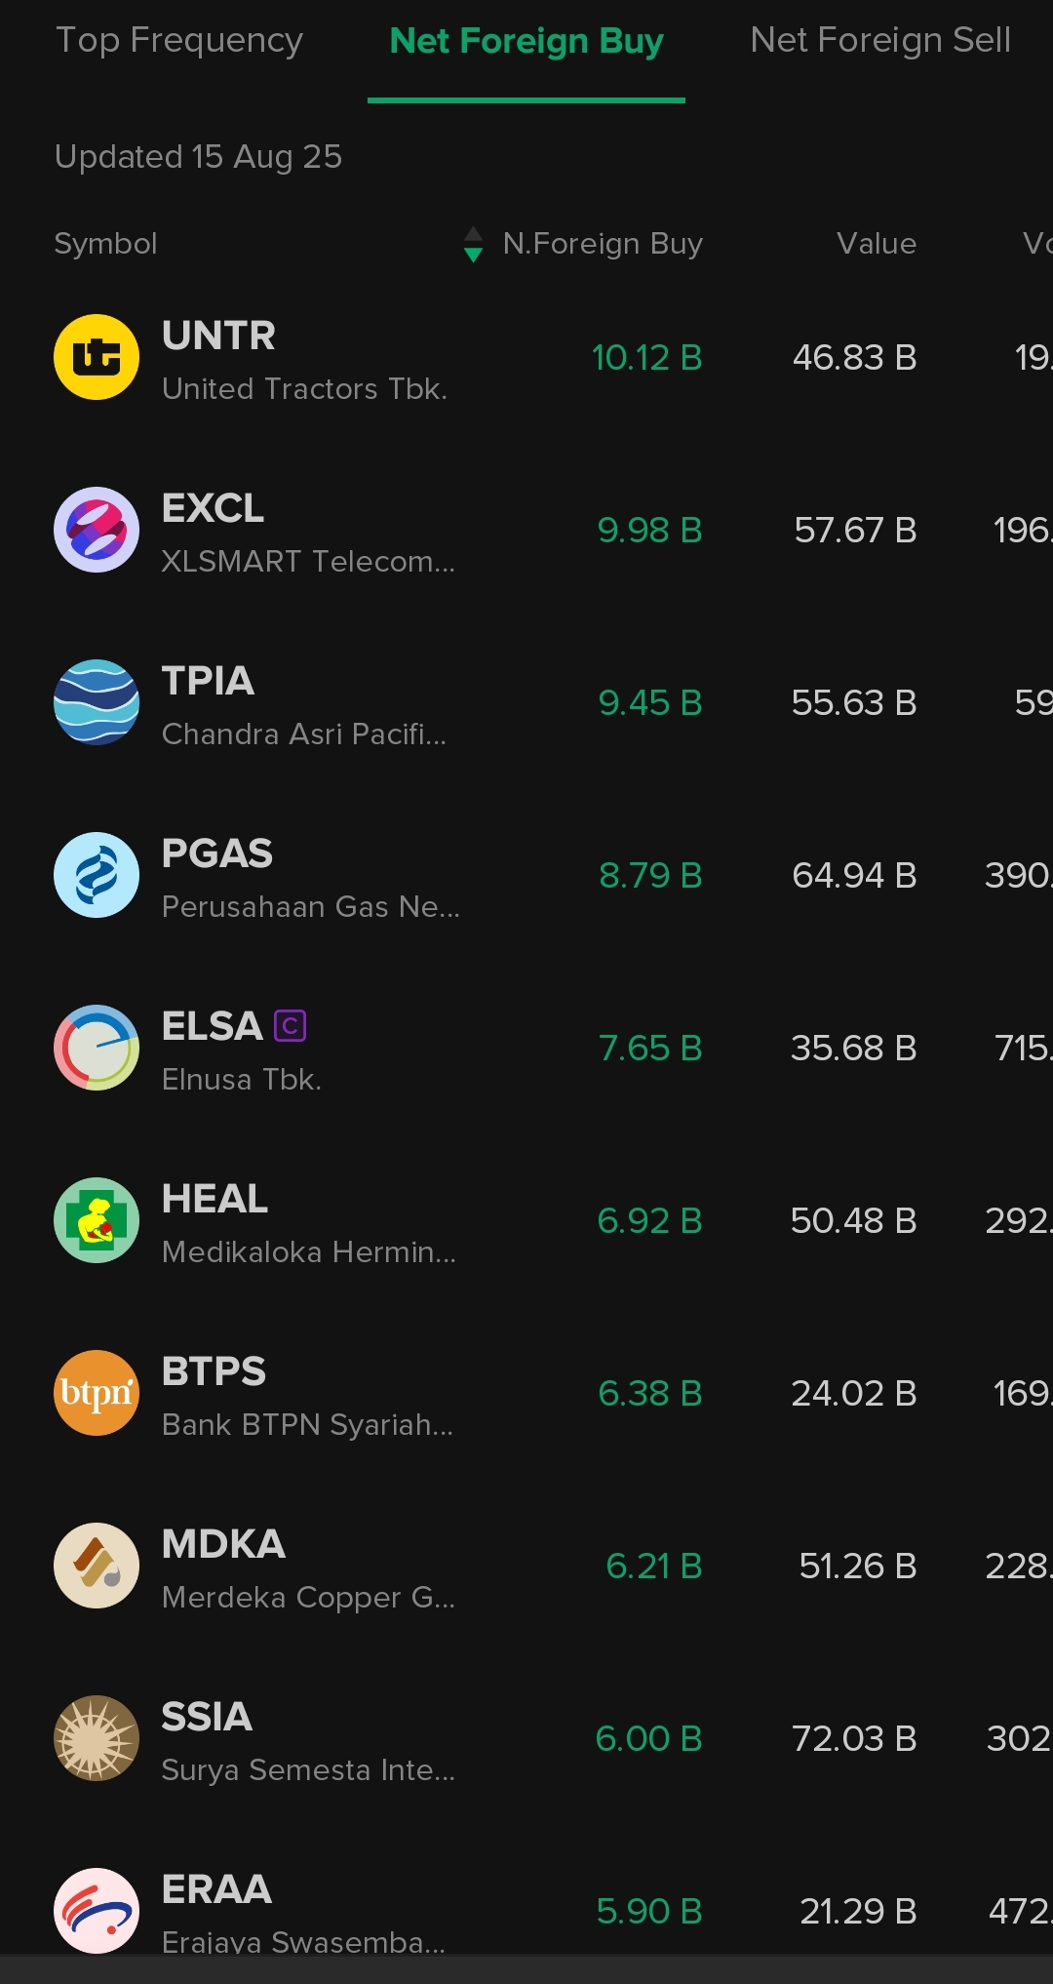Tap the MDKA Merdeka Copper logo

click(x=97, y=1566)
